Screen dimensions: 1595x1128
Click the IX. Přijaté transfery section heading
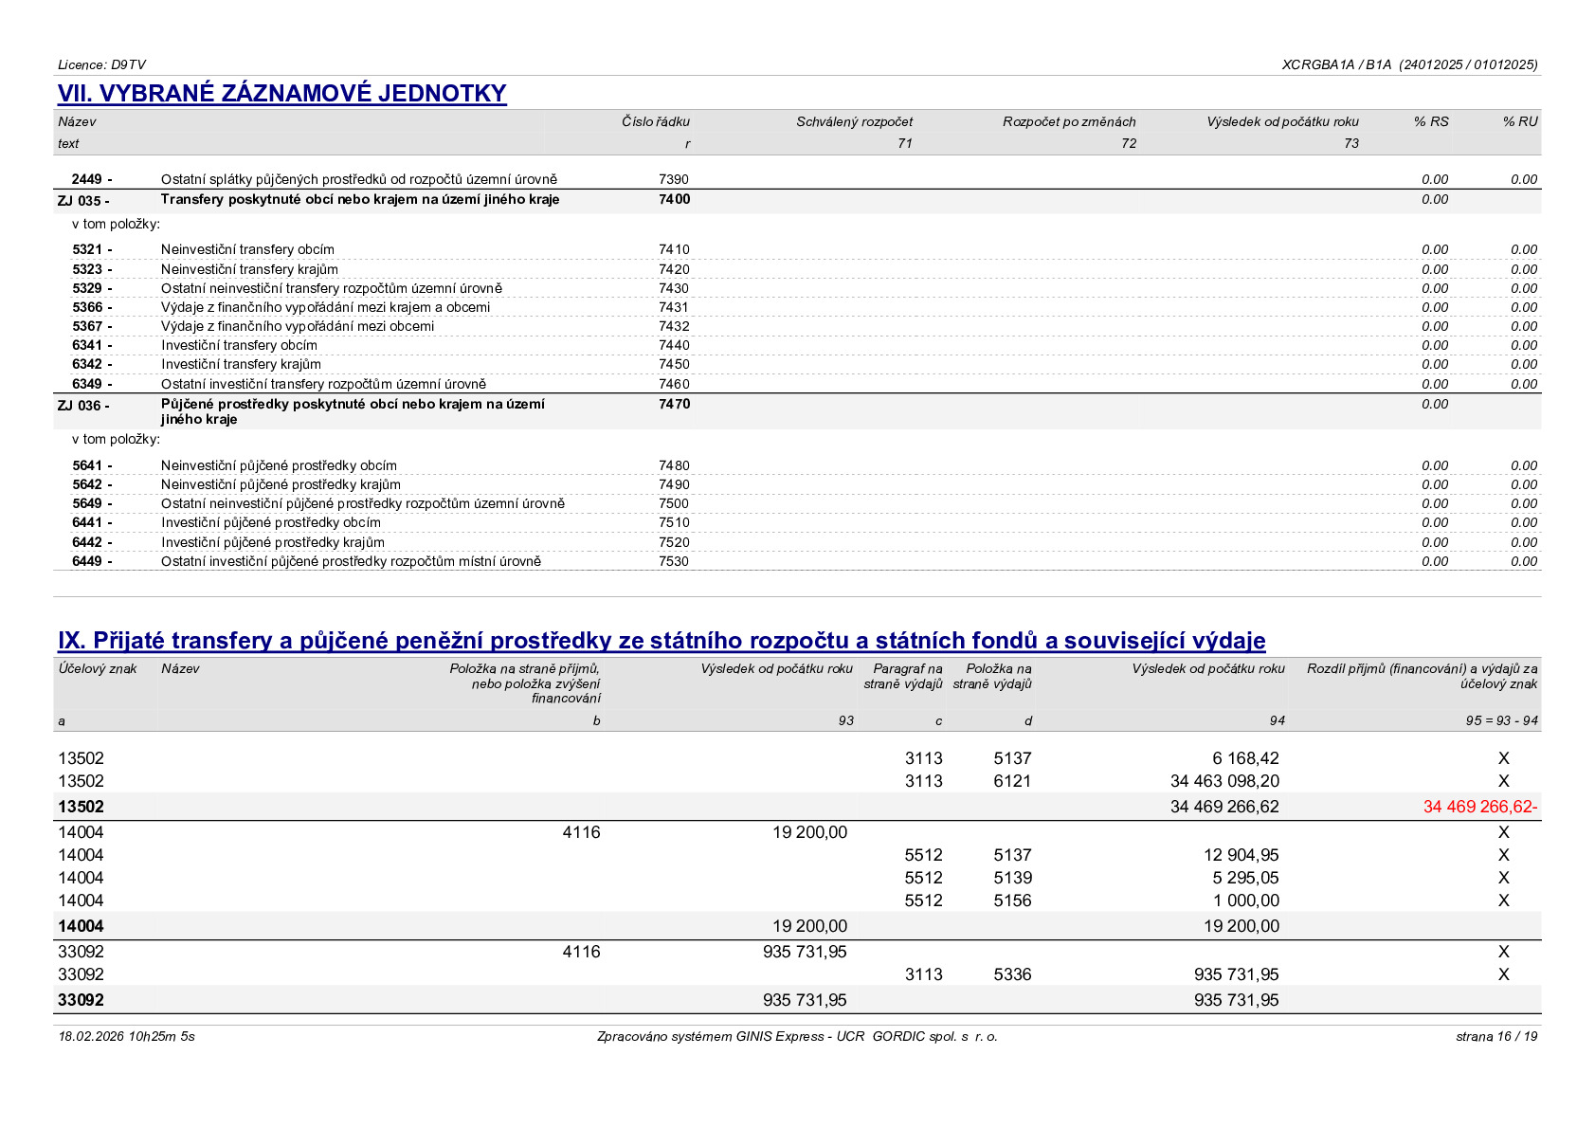pos(662,641)
